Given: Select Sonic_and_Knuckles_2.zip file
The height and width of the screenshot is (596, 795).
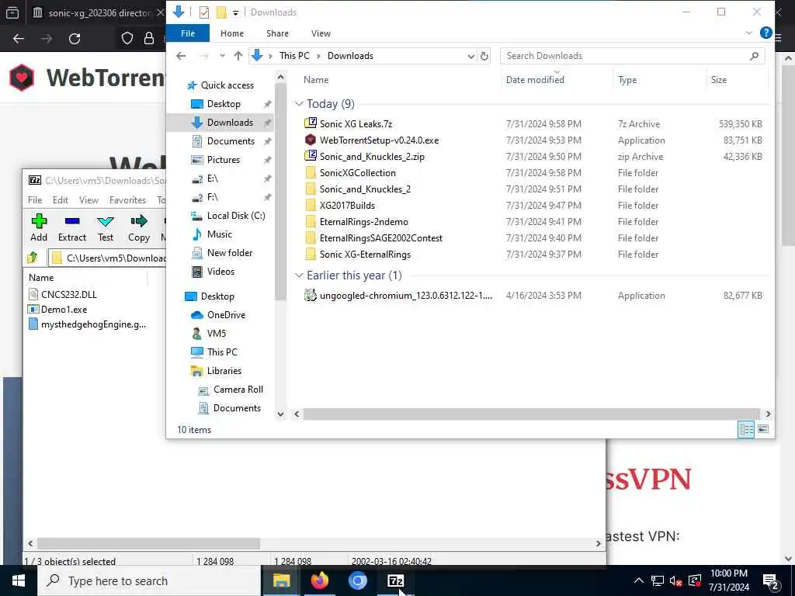Looking at the screenshot, I should pos(372,157).
